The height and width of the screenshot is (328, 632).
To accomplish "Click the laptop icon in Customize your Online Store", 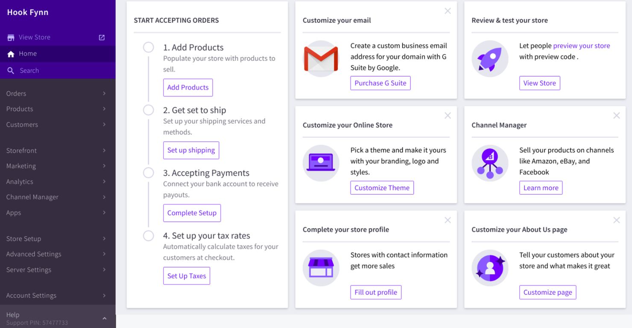I will tap(321, 163).
